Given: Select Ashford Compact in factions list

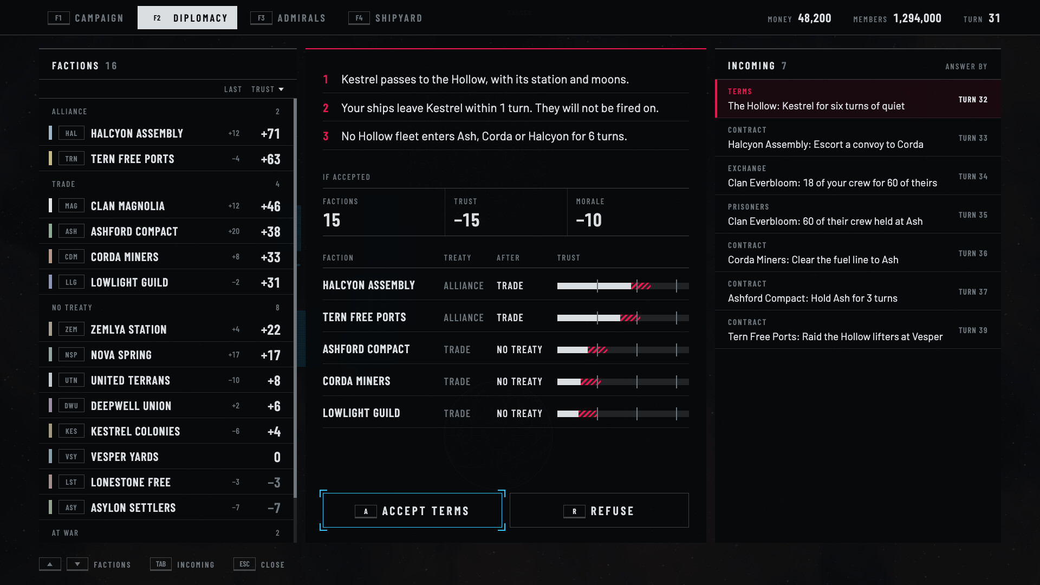Looking at the screenshot, I should coord(166,231).
